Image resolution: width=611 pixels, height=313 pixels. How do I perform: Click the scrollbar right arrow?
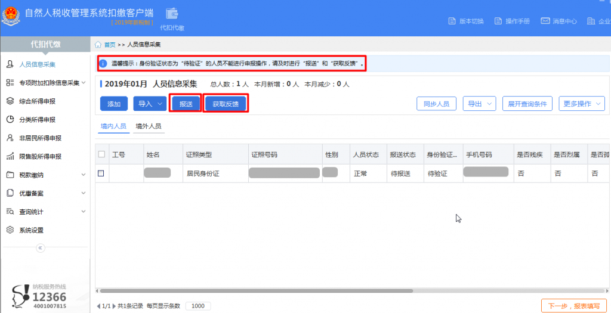point(607,291)
